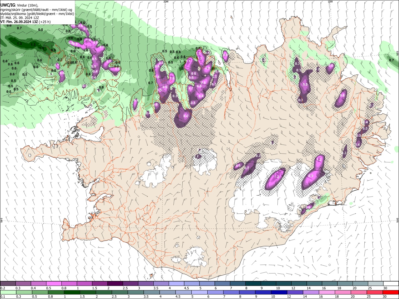Click the bottom-row 9 royal blue swatch
This screenshot has height=299, width=399.
pyautogui.click(x=263, y=292)
